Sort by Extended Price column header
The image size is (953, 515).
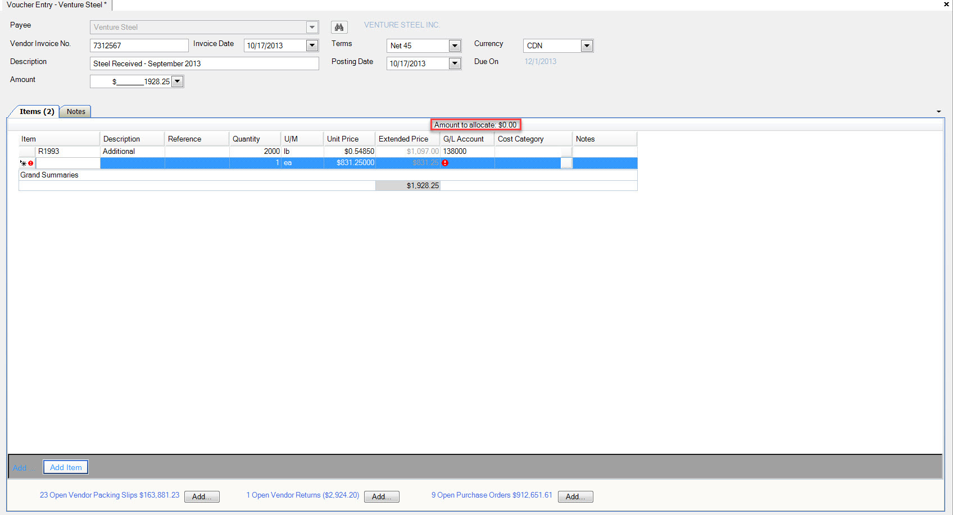(x=408, y=139)
